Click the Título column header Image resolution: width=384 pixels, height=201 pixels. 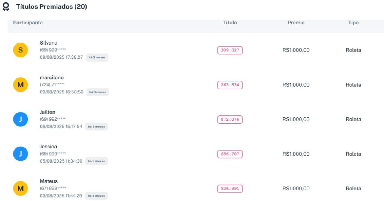[x=230, y=22]
